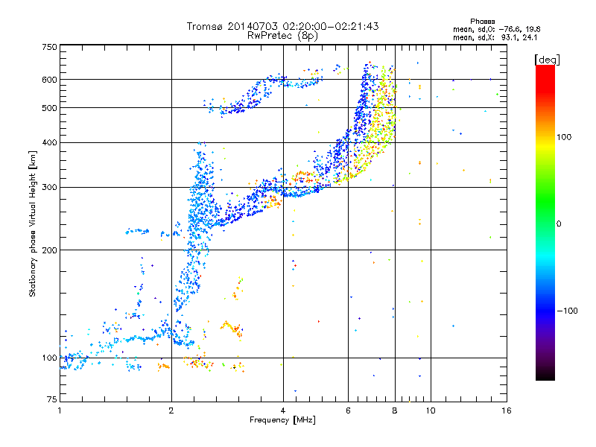Click the "Stationary phase Virtual Height [km]" axis title
The image size is (596, 447).
point(33,223)
